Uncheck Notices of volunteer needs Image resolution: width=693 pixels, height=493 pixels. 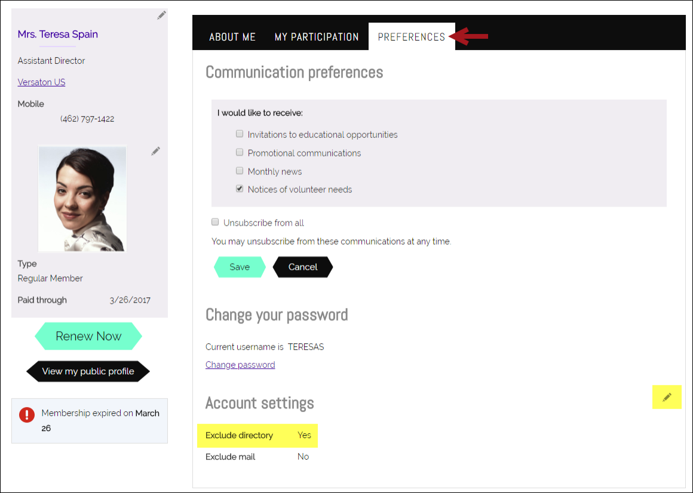point(240,189)
